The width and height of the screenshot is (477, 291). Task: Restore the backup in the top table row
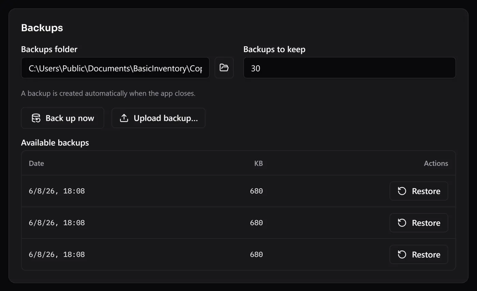click(419, 191)
